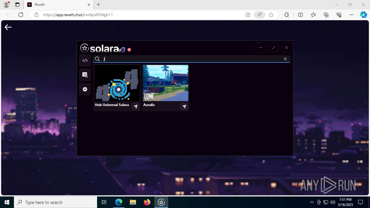Open the Windows Start menu
The width and height of the screenshot is (370, 208).
point(7,202)
